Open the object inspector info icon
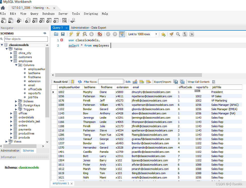The width and height of the screenshot is (246, 188). coord(19,20)
